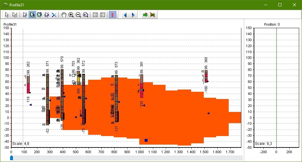Click the zoom out magnifier
Viewport: 302px width, 162px height.
[x=78, y=15]
